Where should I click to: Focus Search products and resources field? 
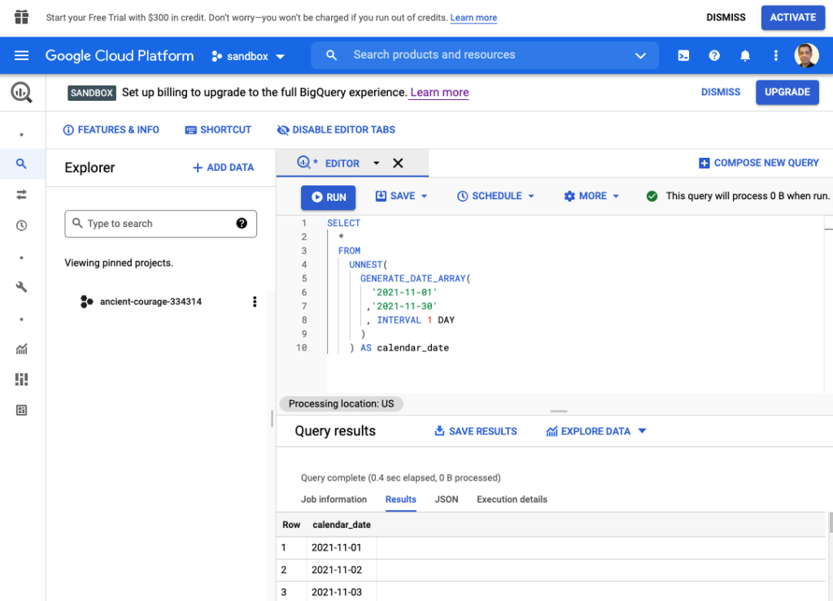tap(485, 55)
